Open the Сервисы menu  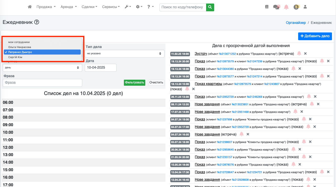pos(111,7)
